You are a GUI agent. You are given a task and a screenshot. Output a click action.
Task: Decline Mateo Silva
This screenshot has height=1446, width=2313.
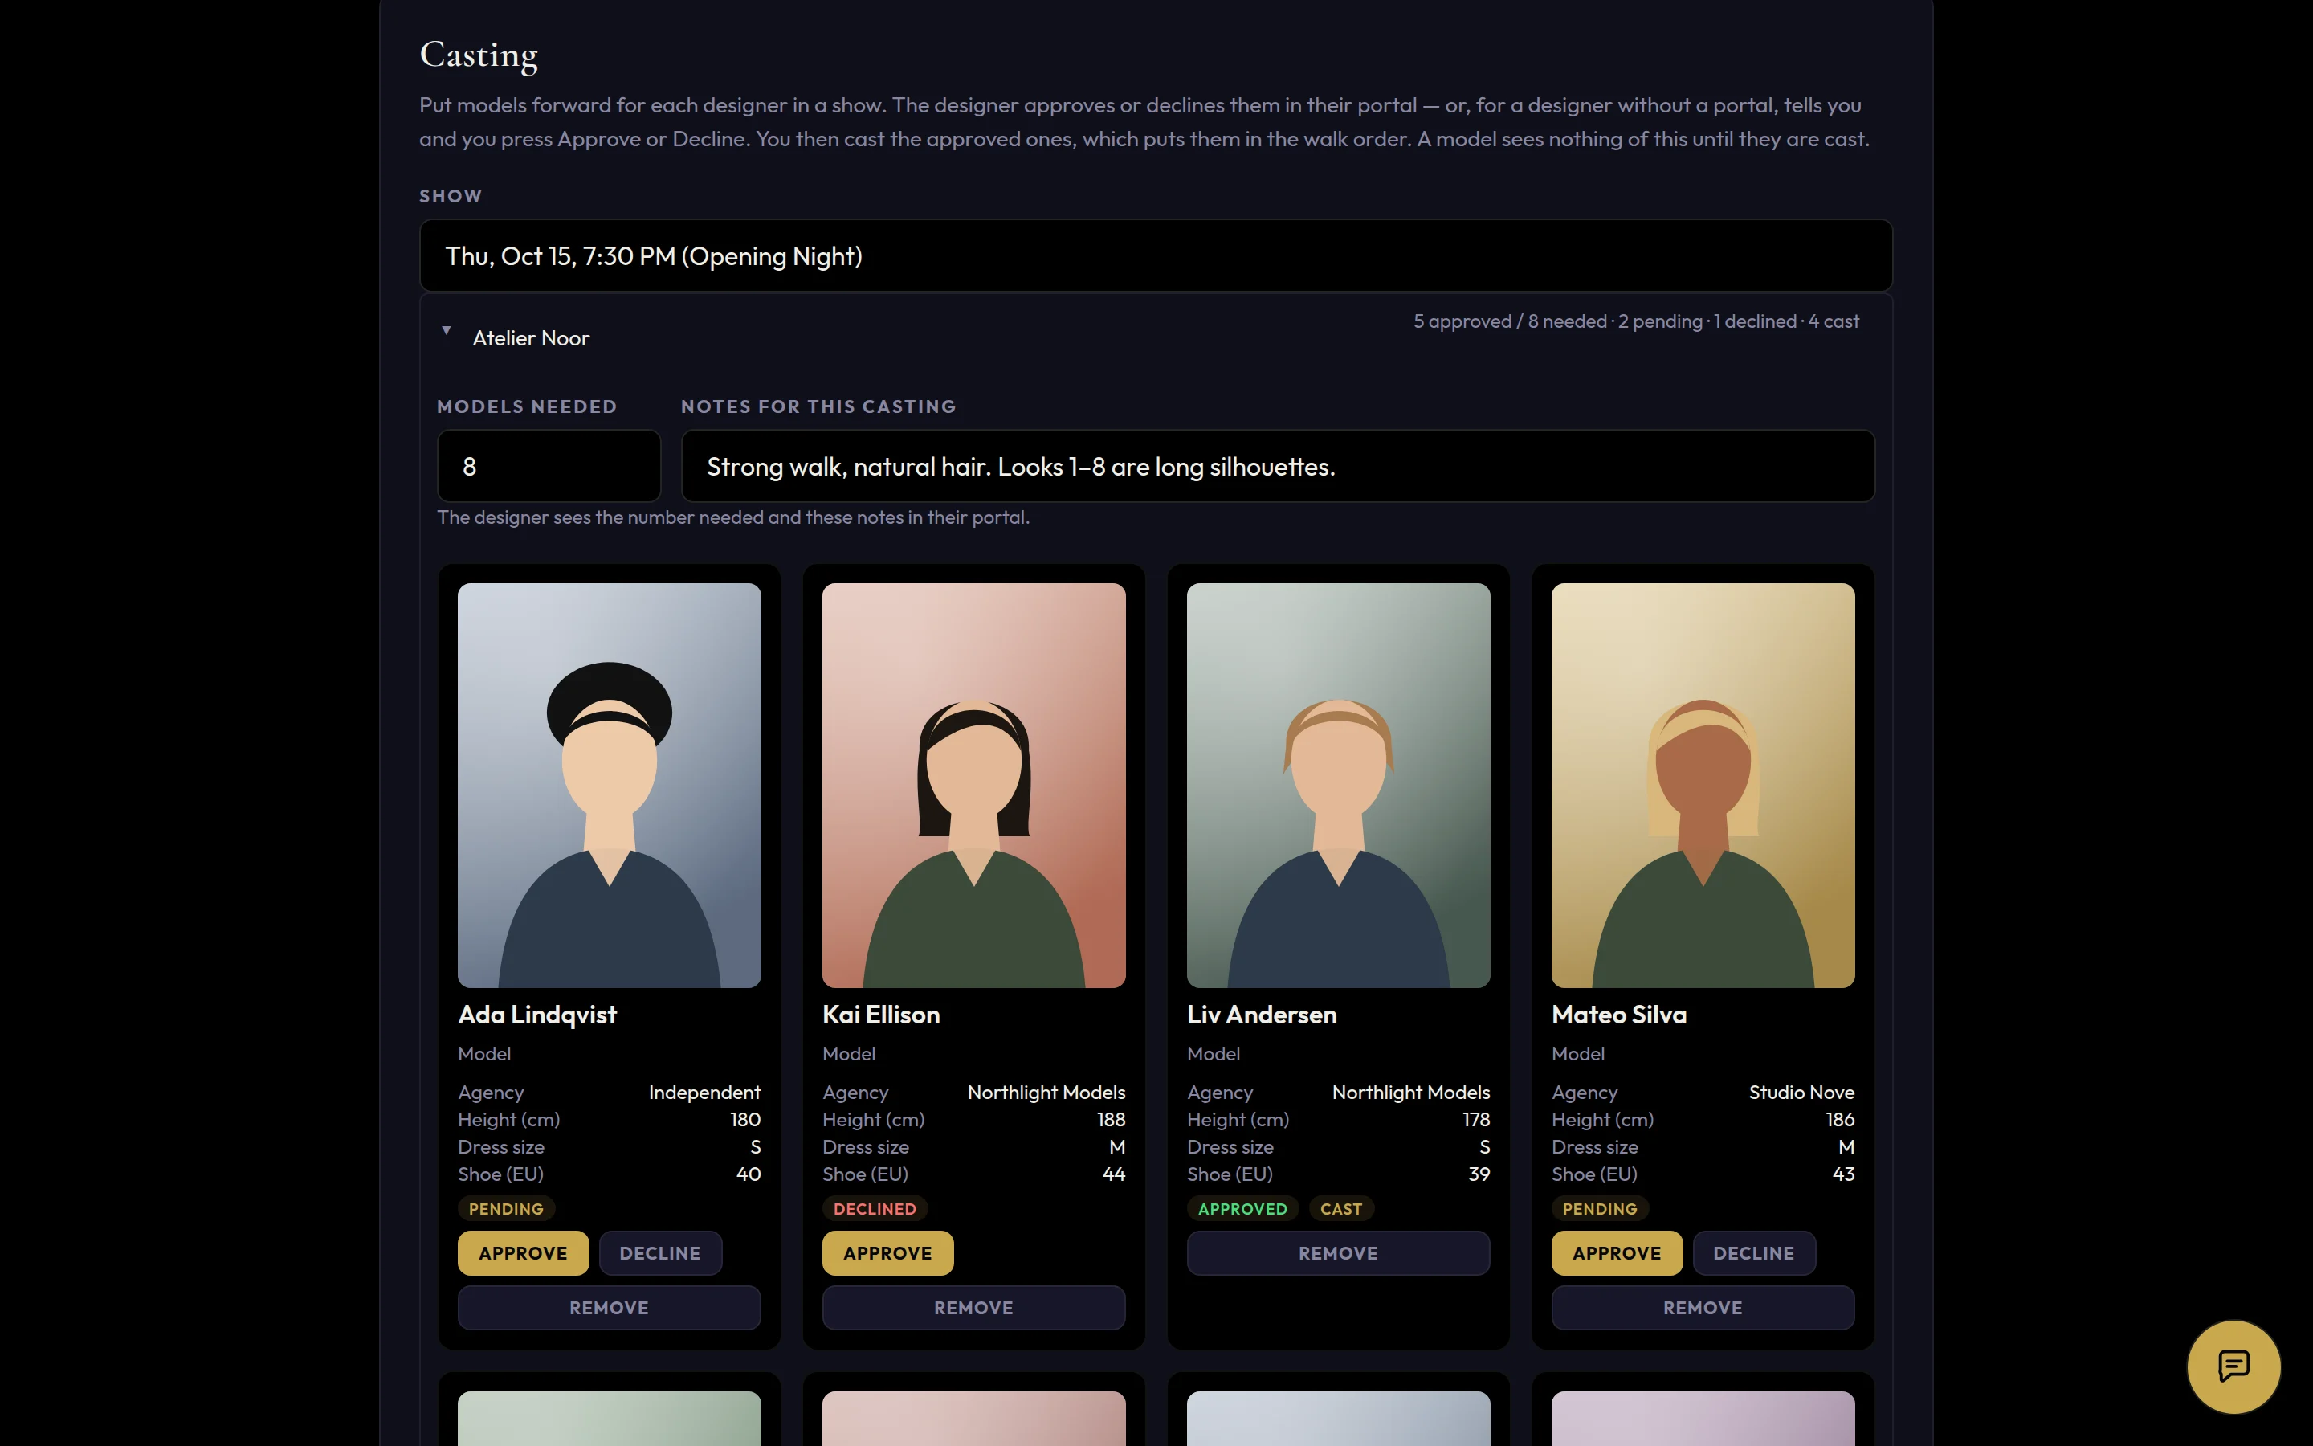coord(1754,1253)
